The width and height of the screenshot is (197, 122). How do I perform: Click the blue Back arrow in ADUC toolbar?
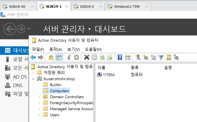(x=33, y=58)
